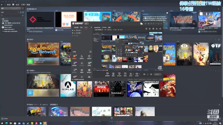The image size is (223, 125).
Task: Open the Douyu microphone options arrow
Action: [x=133, y=74]
